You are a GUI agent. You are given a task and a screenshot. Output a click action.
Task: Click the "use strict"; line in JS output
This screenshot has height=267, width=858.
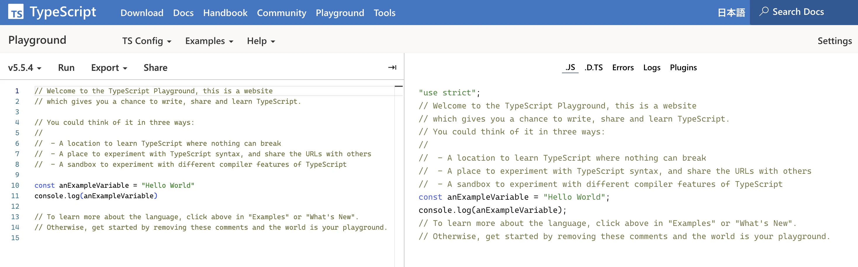449,93
